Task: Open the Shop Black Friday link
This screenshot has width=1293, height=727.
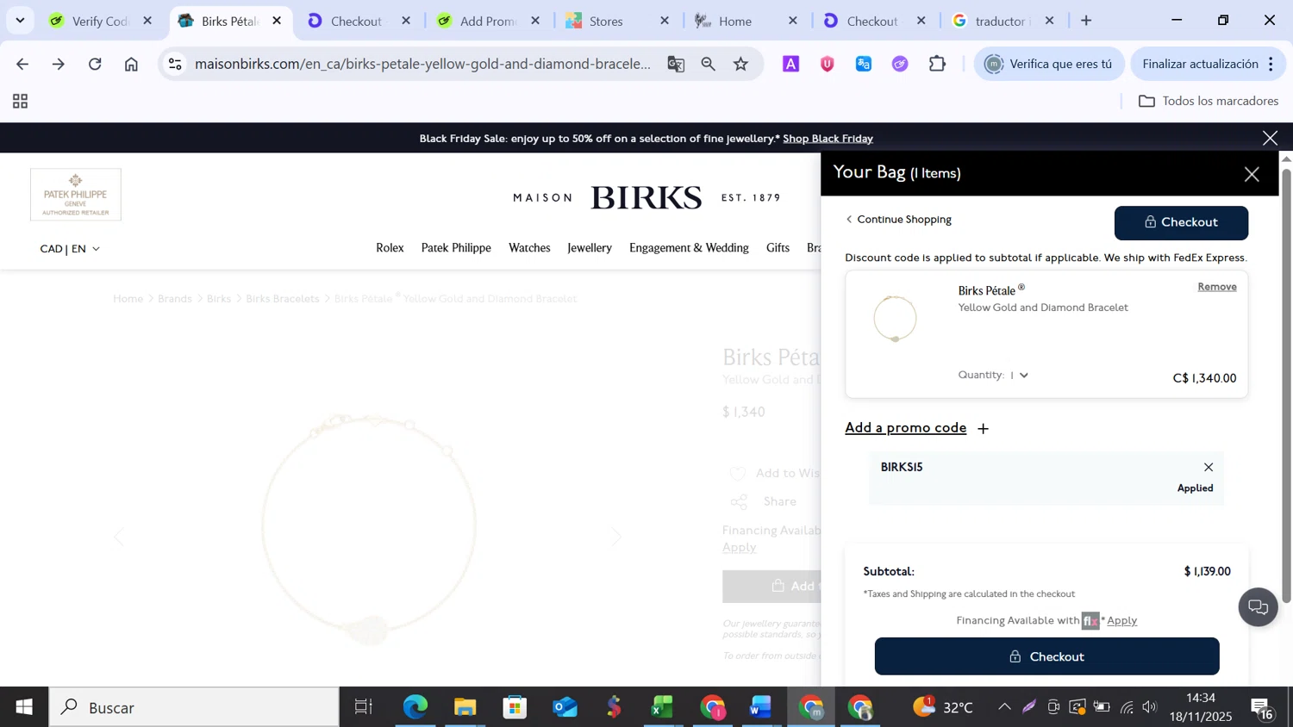Action: coord(828,139)
